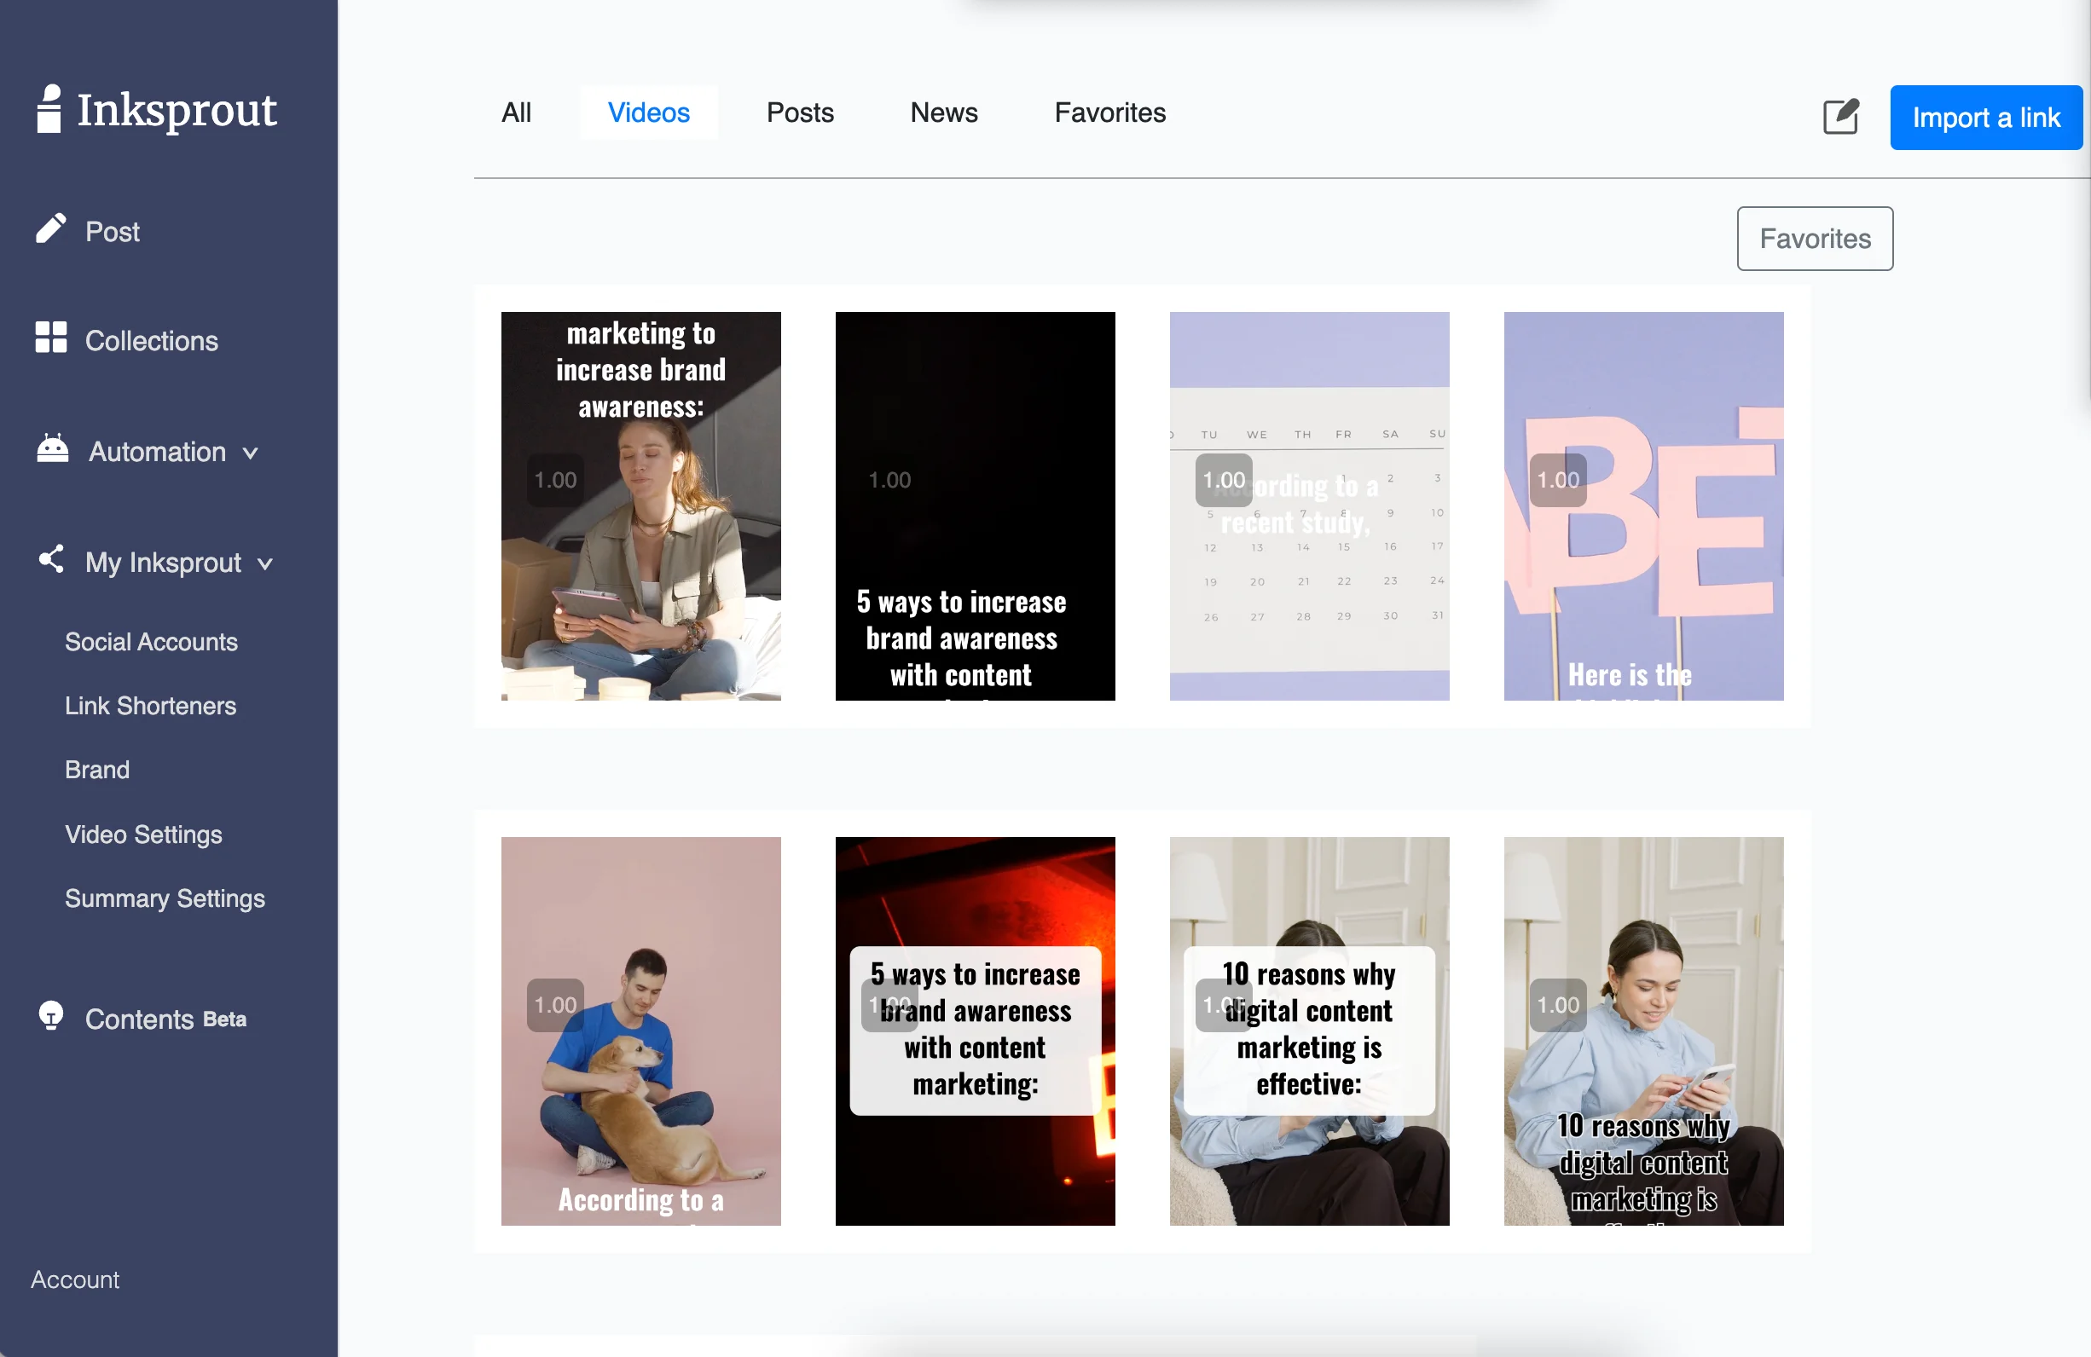This screenshot has width=2091, height=1357.
Task: Open the calendar-themed video thumbnail
Action: 1308,506
